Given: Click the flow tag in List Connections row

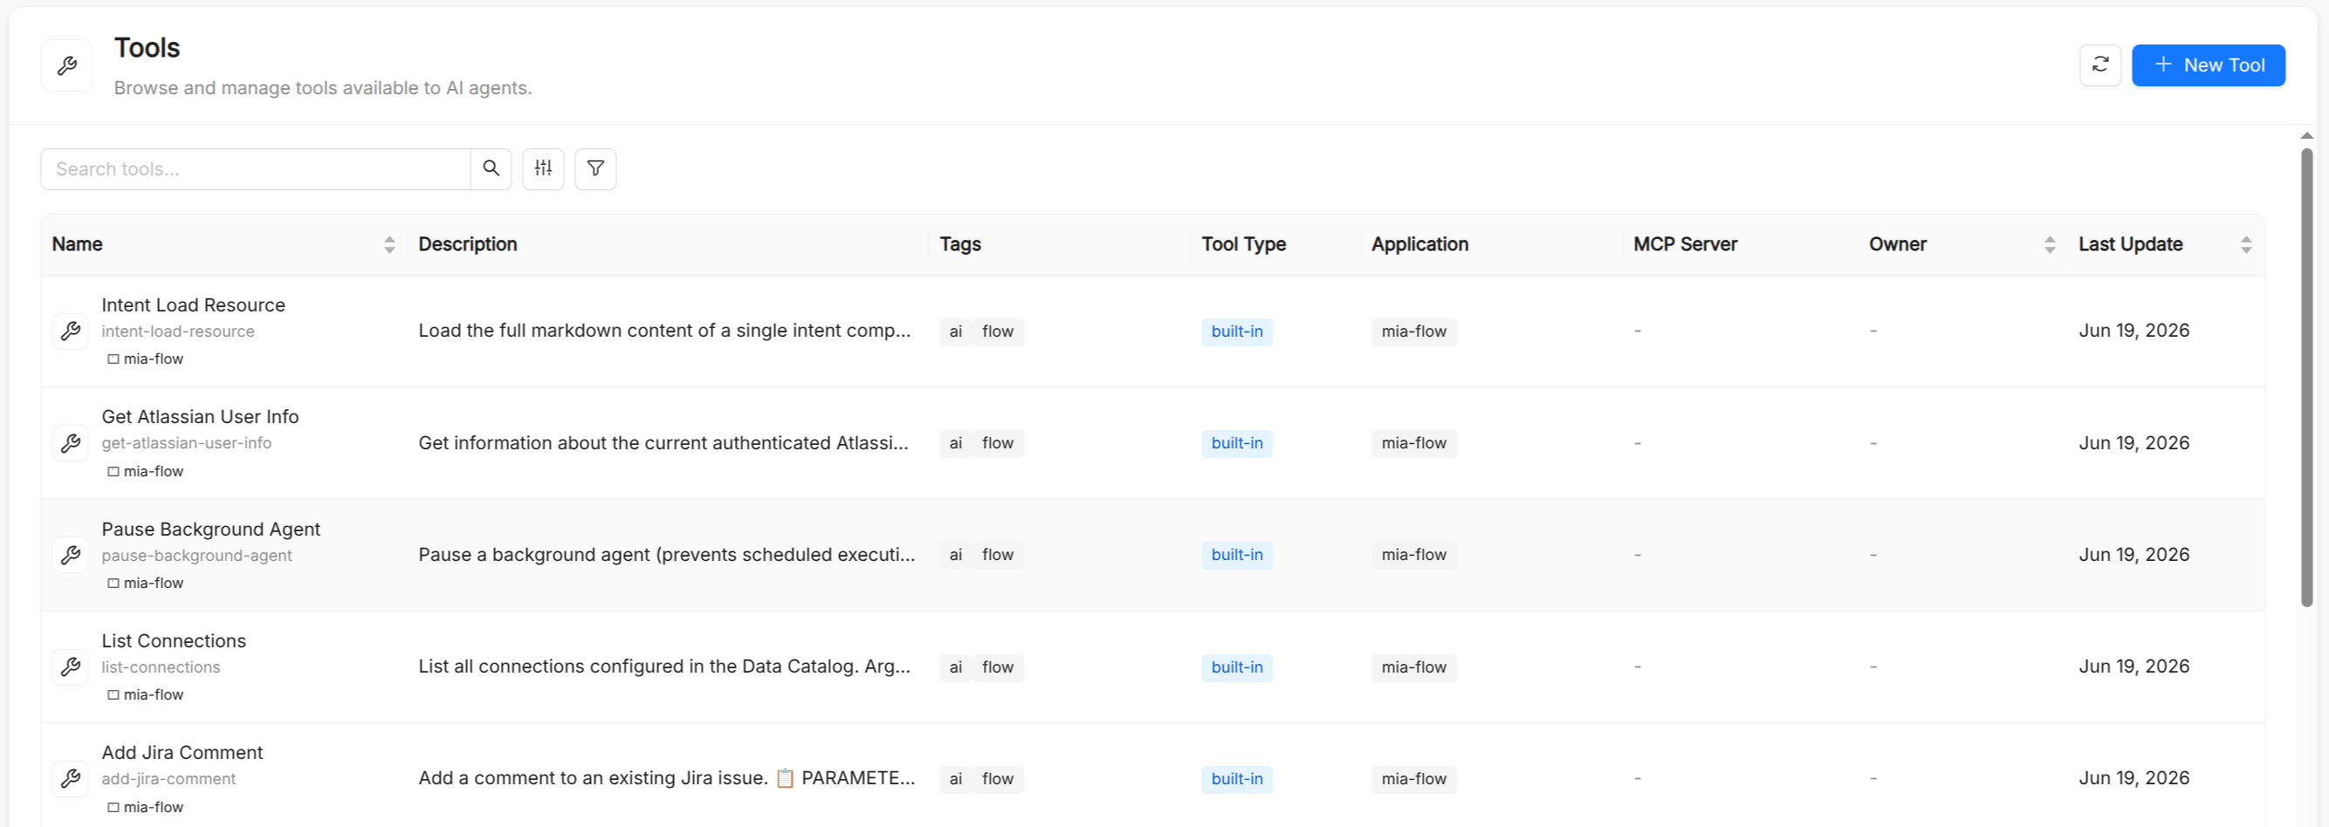Looking at the screenshot, I should pyautogui.click(x=998, y=667).
